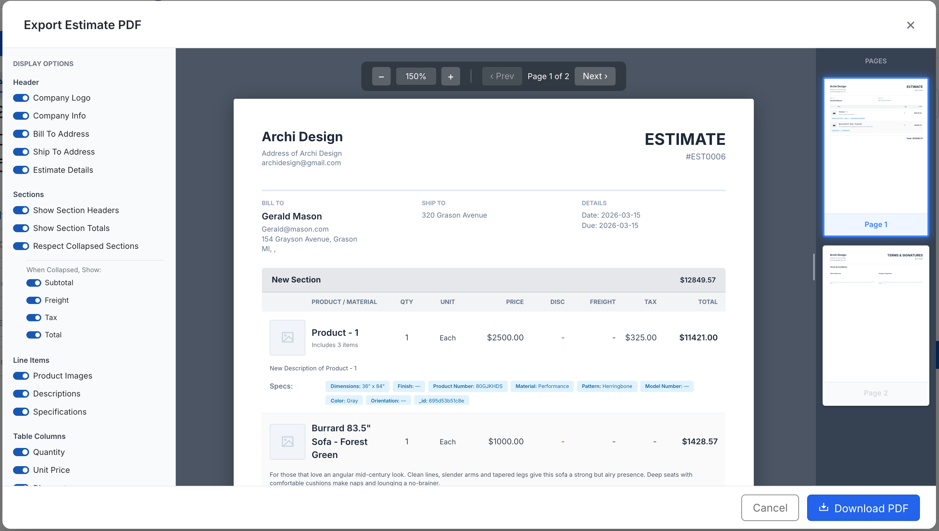
Task: Click the 'PRODUCT / MATERIAL' column header
Action: [x=344, y=302]
